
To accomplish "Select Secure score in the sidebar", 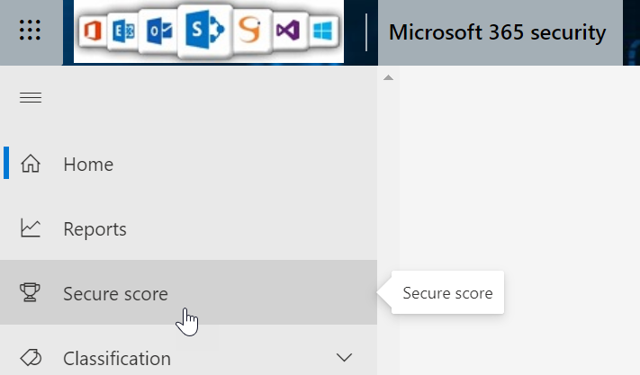I will click(115, 293).
